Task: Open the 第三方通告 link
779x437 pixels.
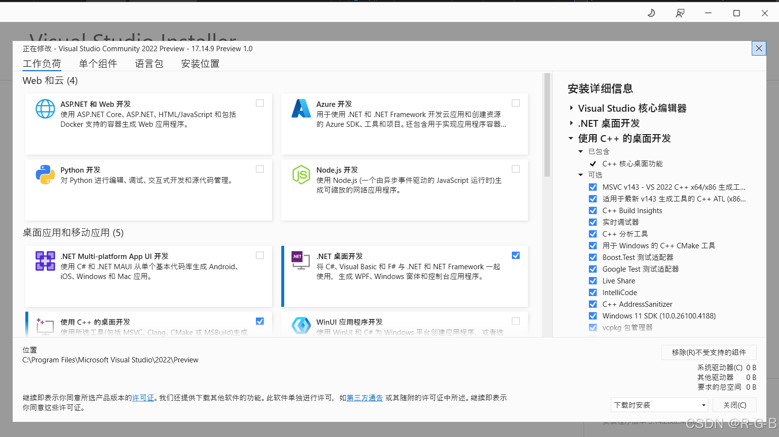Action: 365,398
